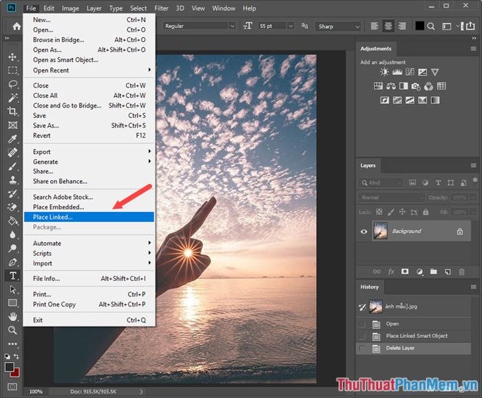Toggle layer filtering on/off switch
The width and height of the screenshot is (482, 398).
[476, 181]
